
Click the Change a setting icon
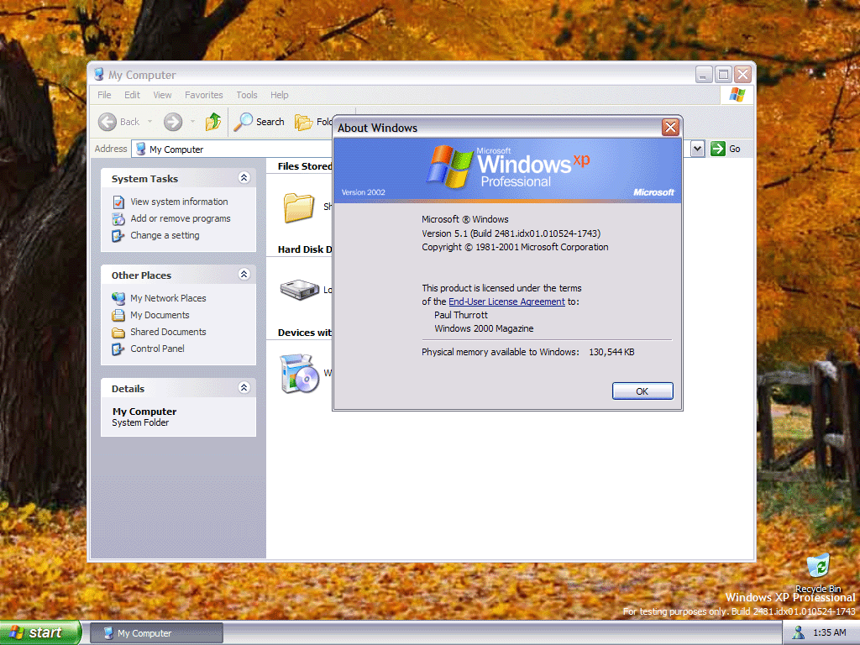pos(118,236)
